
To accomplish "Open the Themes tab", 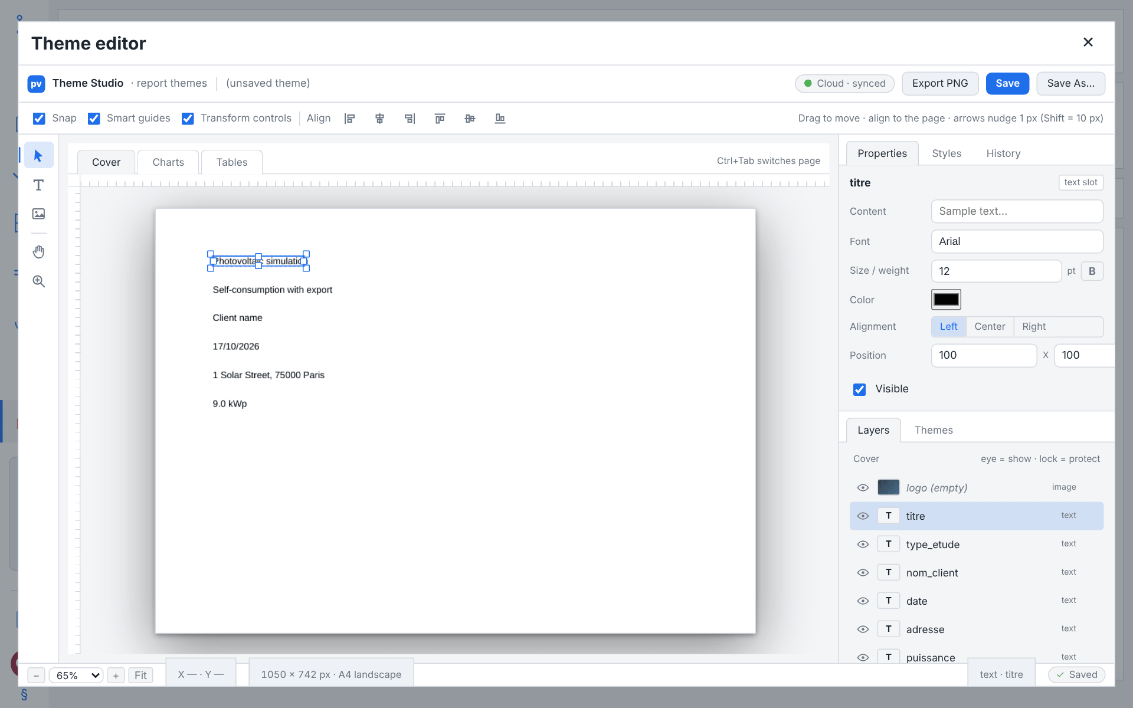I will click(x=934, y=430).
